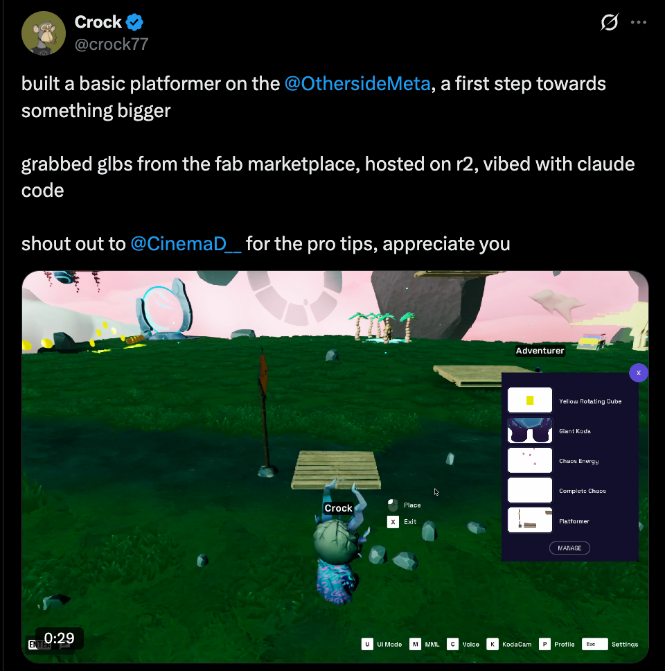665x671 pixels.
Task: Open Settings via the Esc key button
Action: click(x=594, y=644)
